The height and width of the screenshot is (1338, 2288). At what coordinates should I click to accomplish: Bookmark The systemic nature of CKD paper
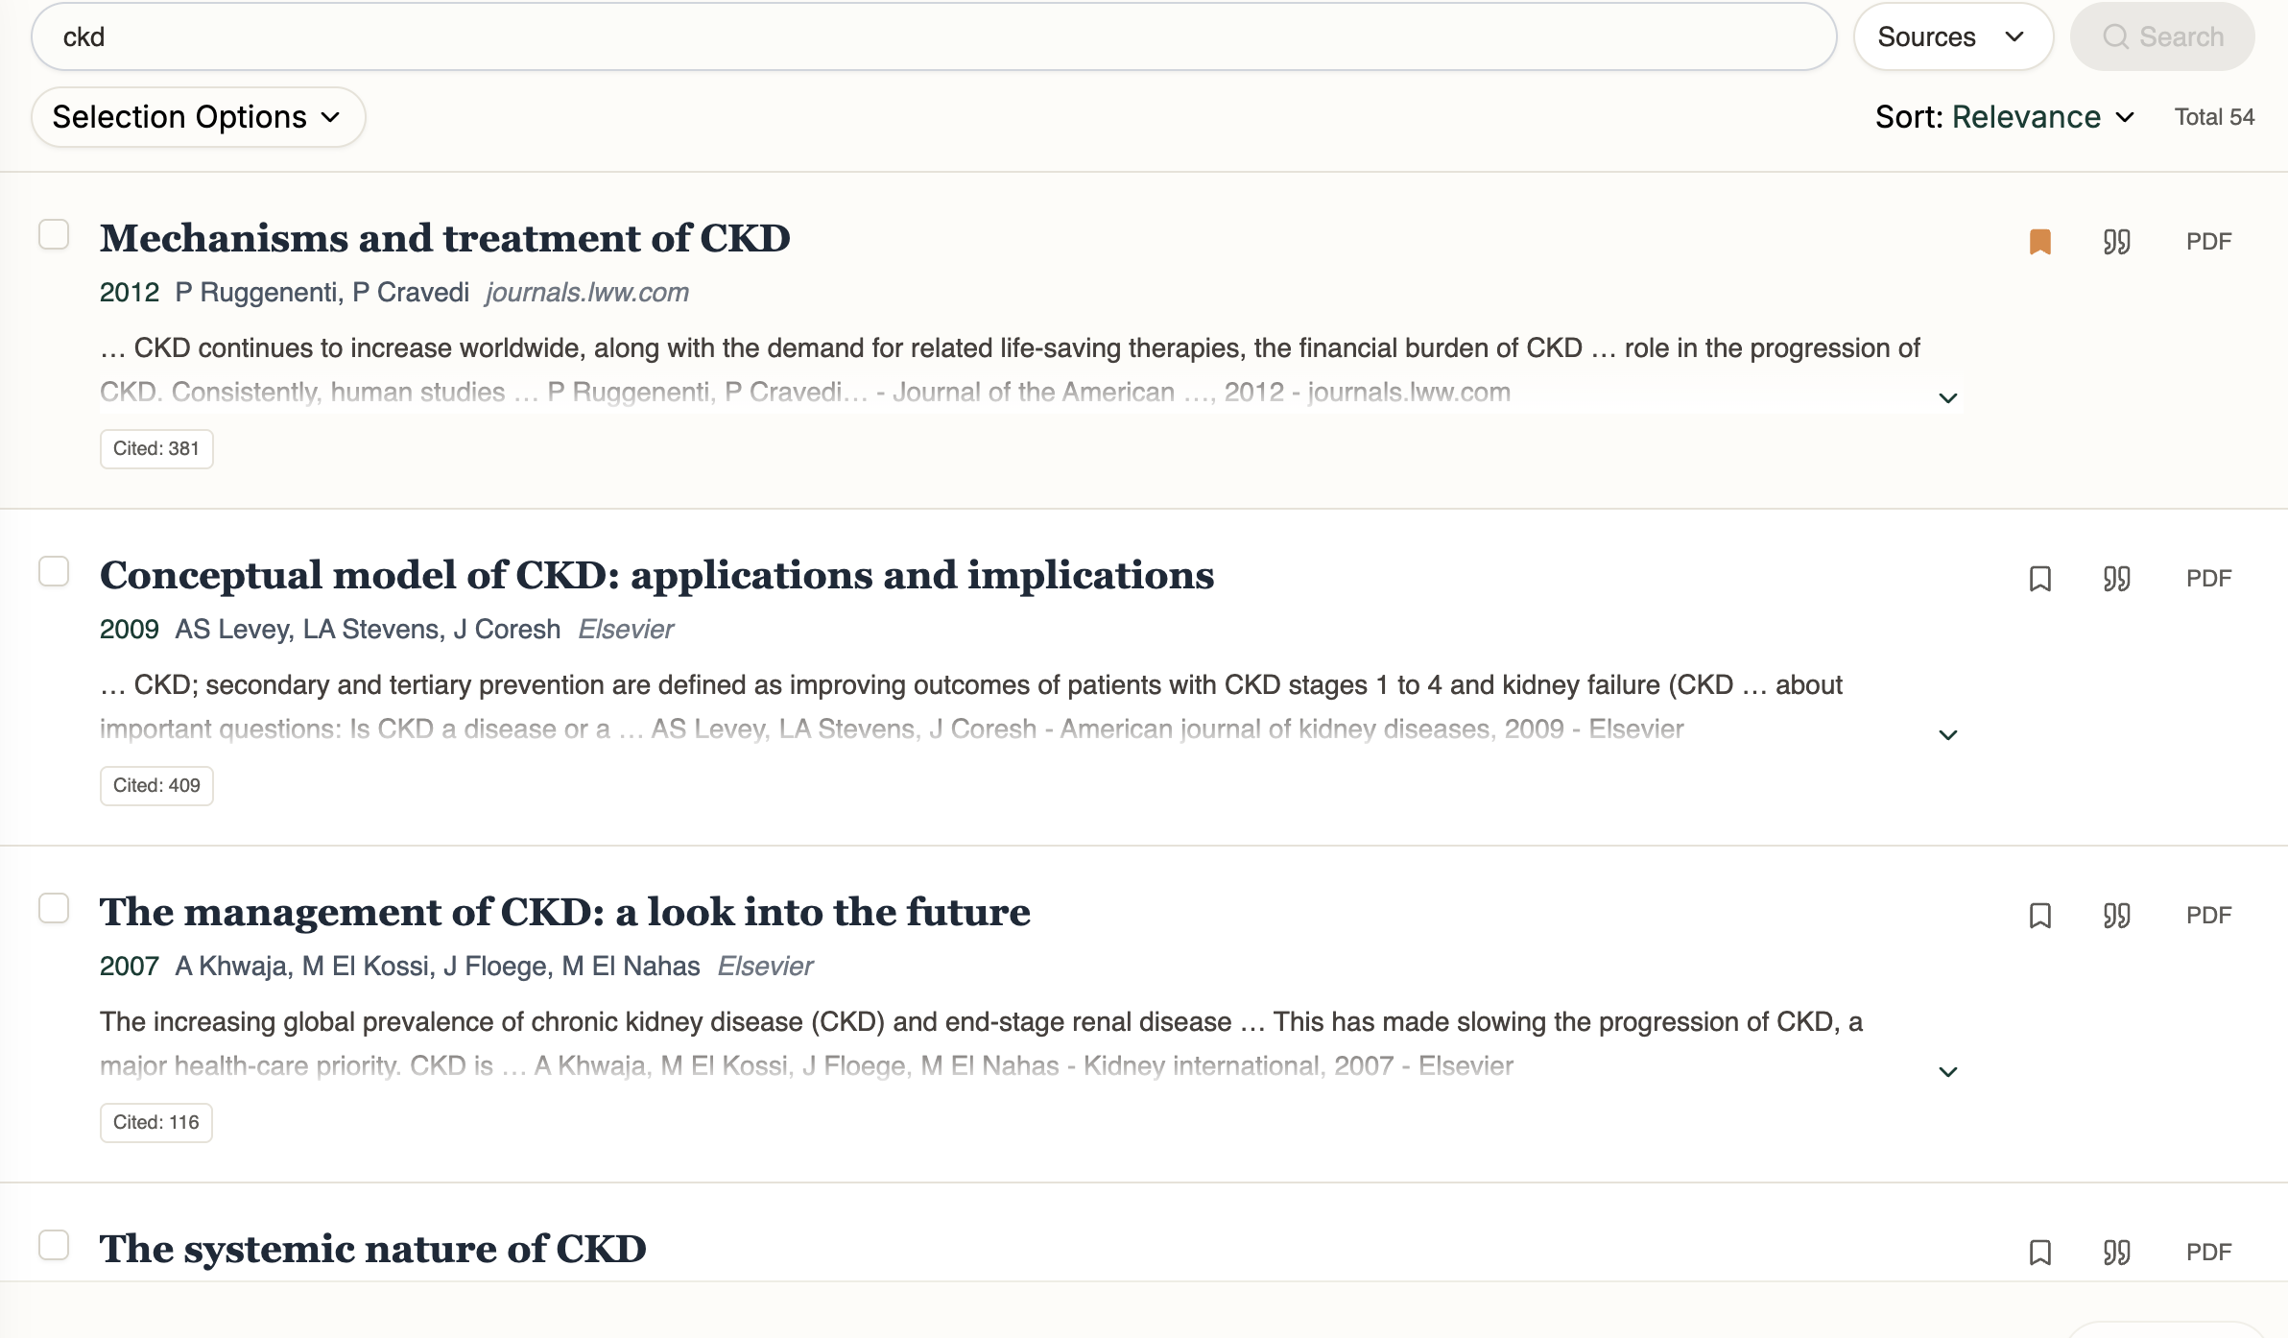[x=2040, y=1253]
